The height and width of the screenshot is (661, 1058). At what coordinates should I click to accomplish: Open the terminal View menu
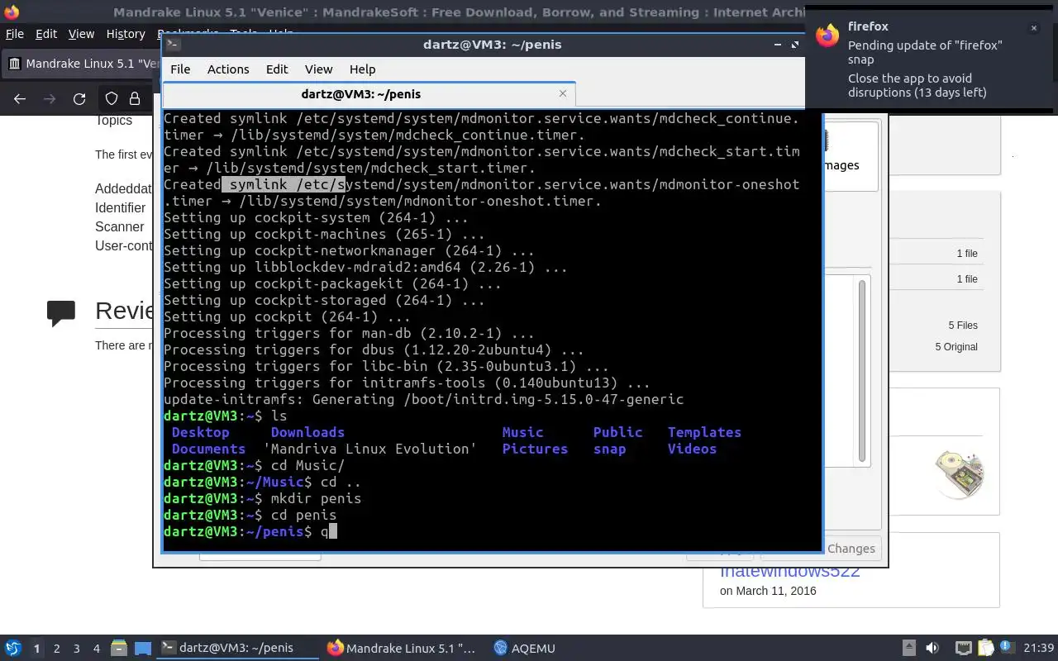point(318,69)
